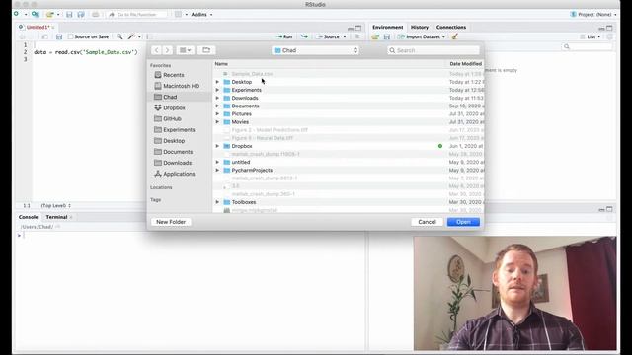Click the back arrow in file dialog
The image size is (632, 355).
click(156, 50)
